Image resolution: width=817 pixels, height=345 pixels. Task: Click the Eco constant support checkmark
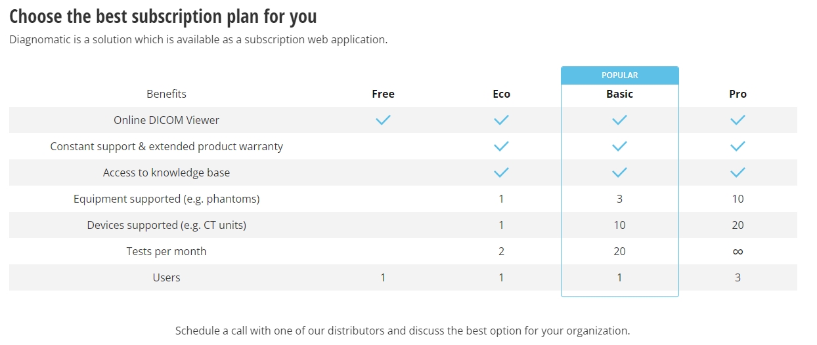coord(501,146)
